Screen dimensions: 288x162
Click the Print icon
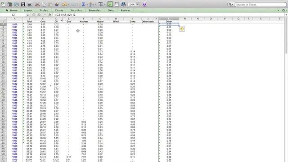29,4
